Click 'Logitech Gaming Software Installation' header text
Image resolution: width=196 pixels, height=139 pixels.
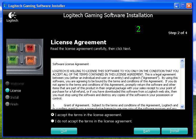coord(108,15)
